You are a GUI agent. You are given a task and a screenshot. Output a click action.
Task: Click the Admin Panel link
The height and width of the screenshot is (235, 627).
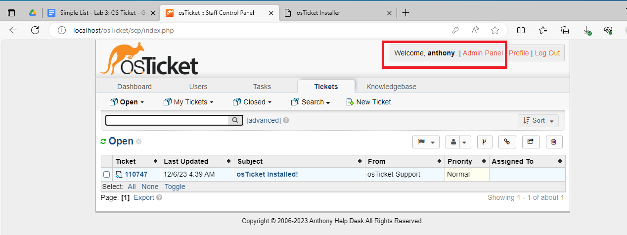tap(483, 53)
